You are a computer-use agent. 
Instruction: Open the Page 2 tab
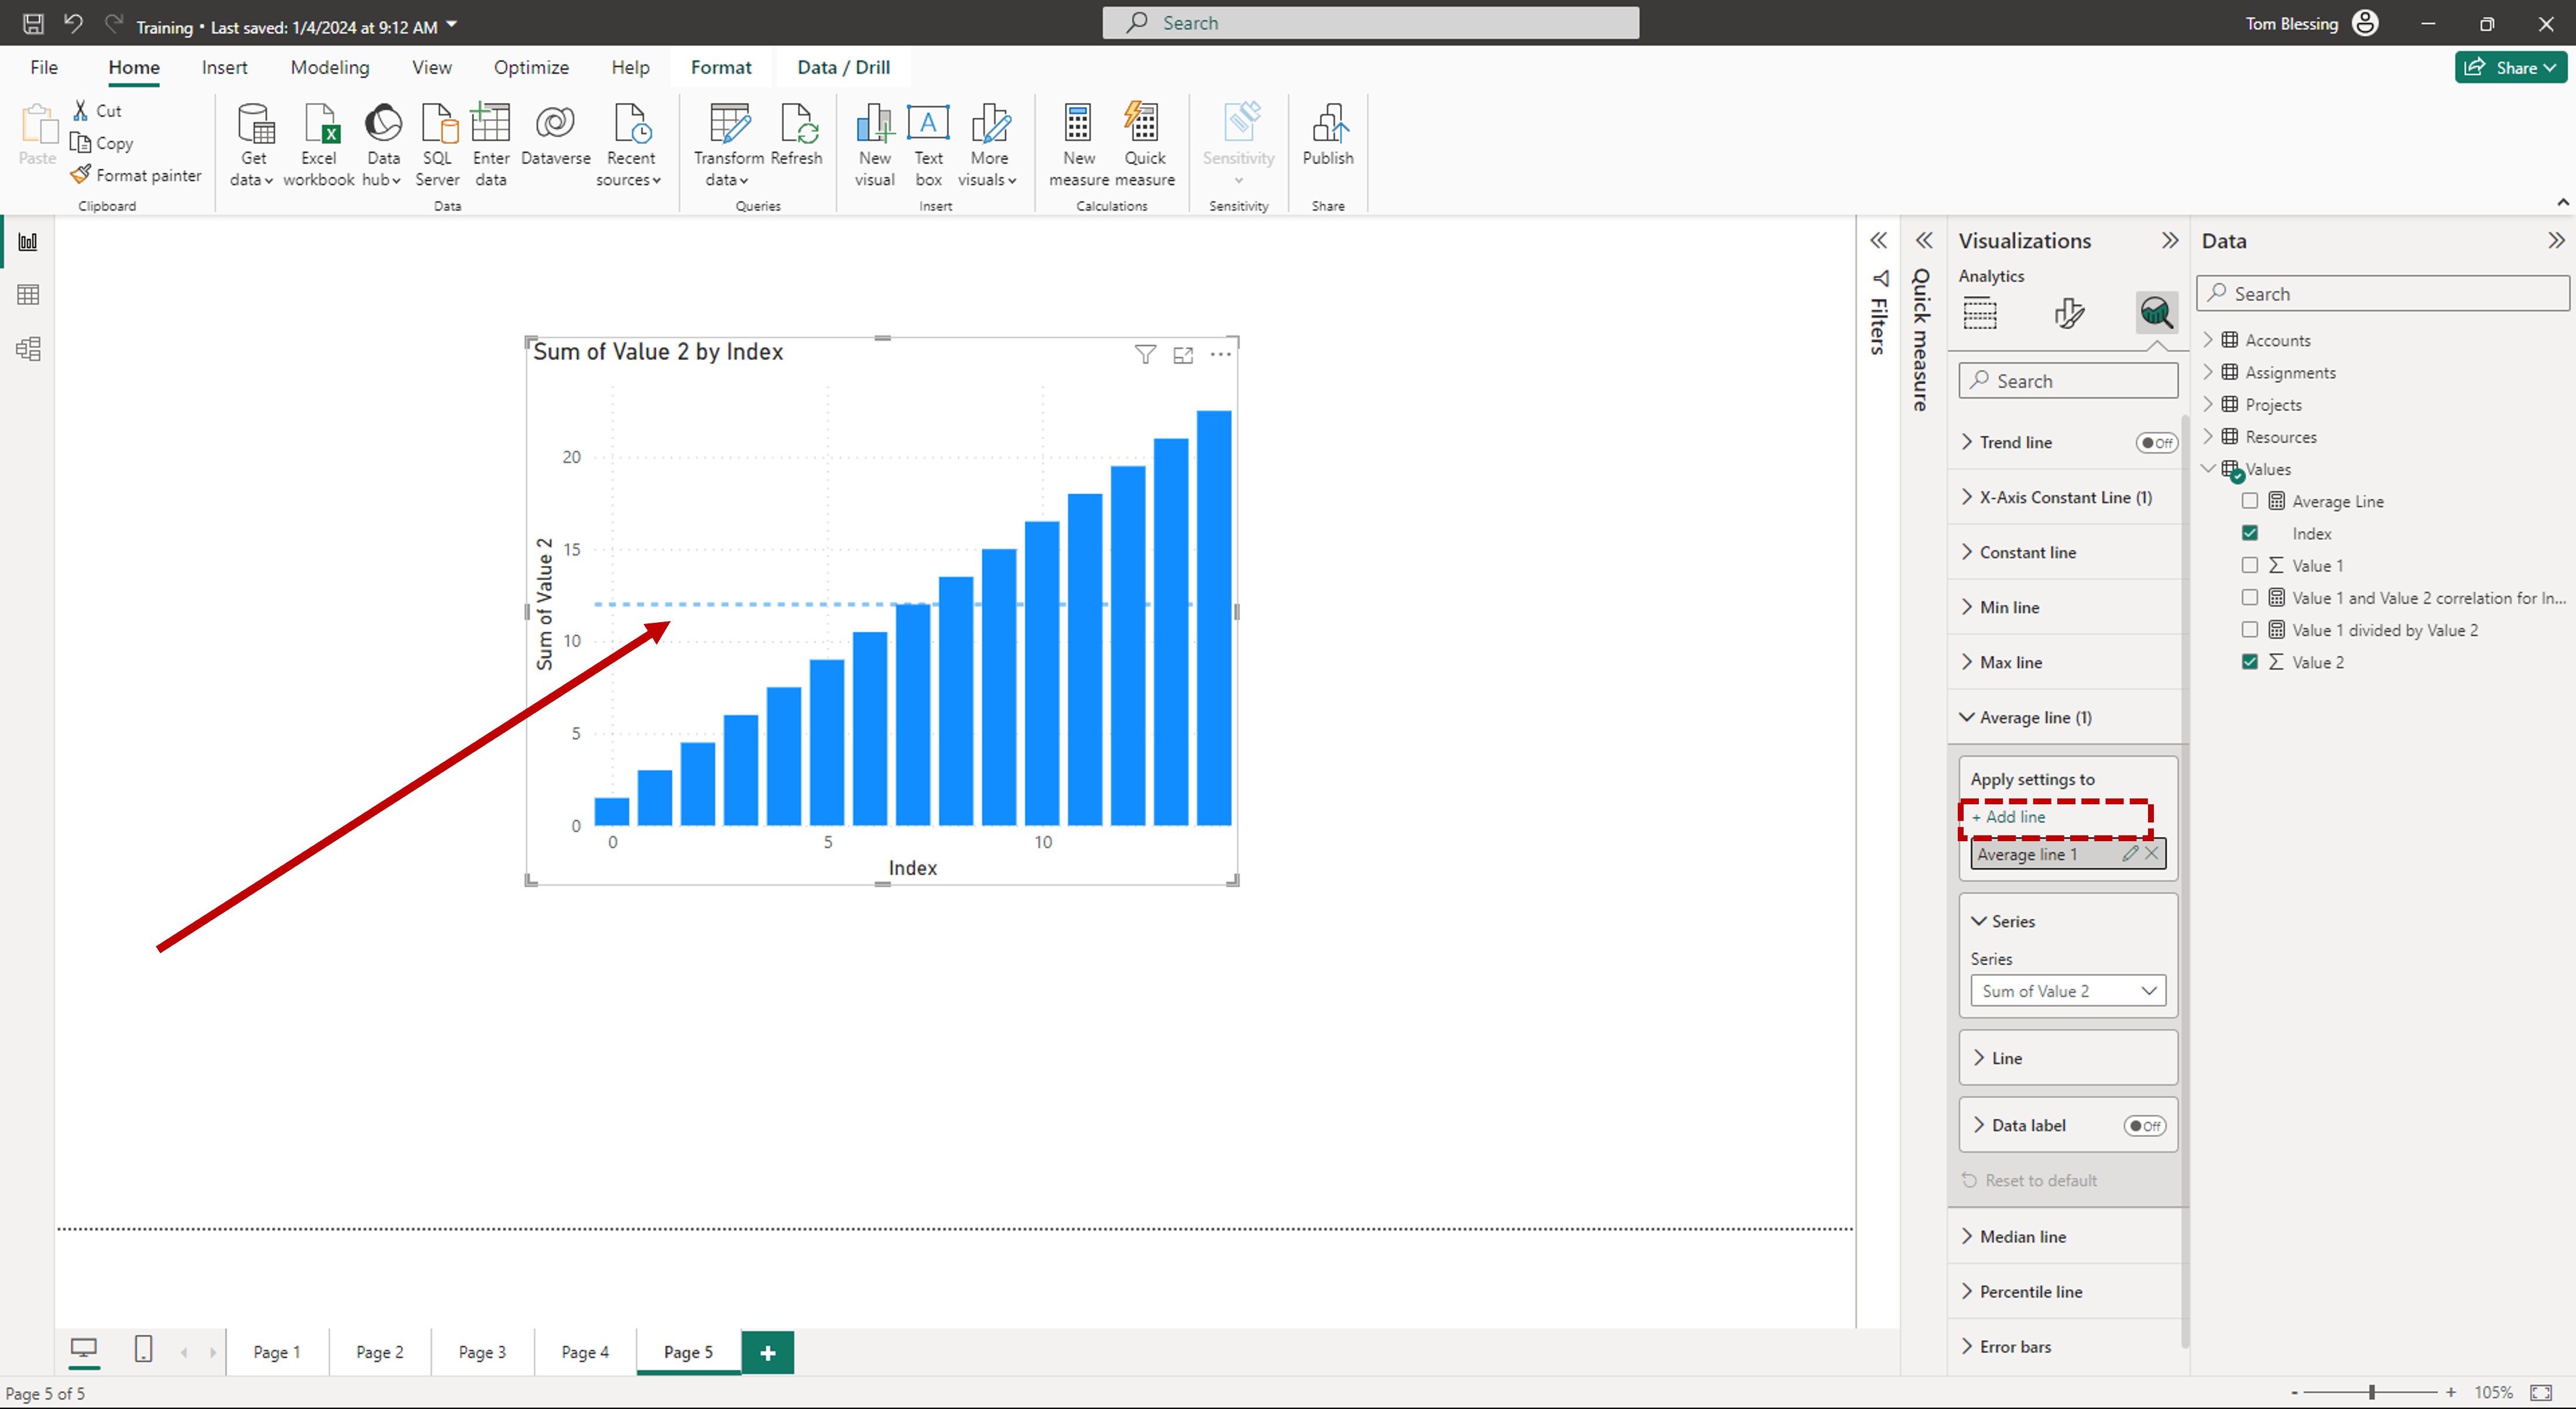click(x=379, y=1351)
